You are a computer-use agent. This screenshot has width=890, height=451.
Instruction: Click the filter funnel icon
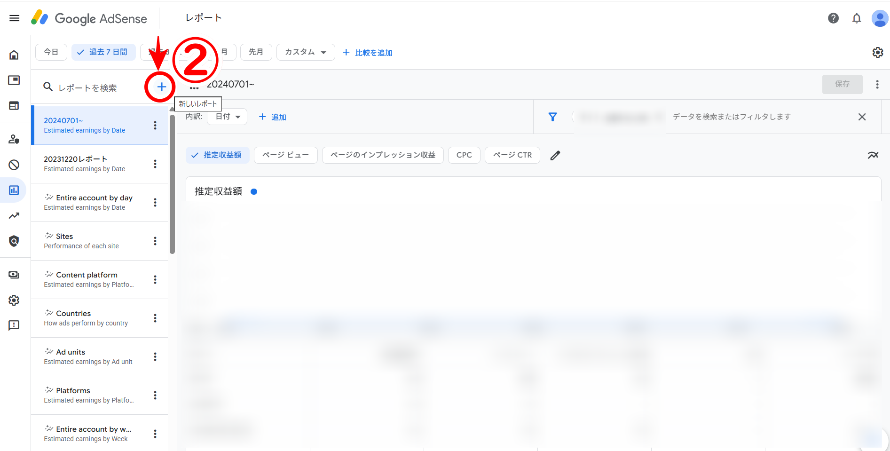(552, 117)
